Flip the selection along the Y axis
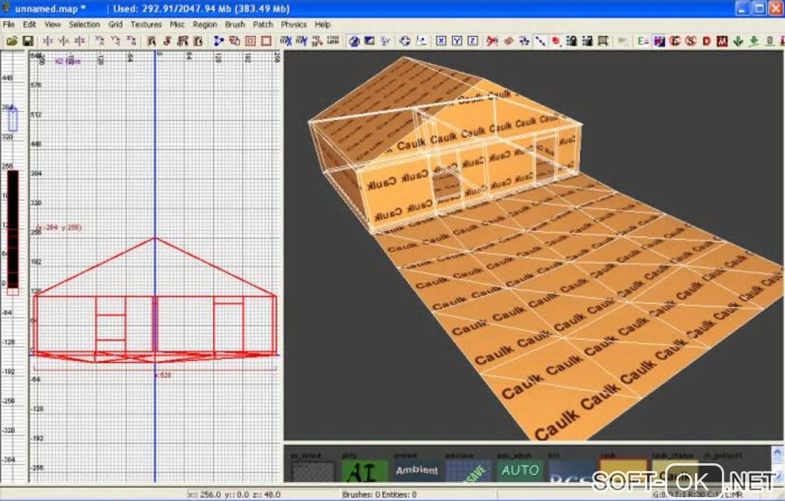 (64, 41)
